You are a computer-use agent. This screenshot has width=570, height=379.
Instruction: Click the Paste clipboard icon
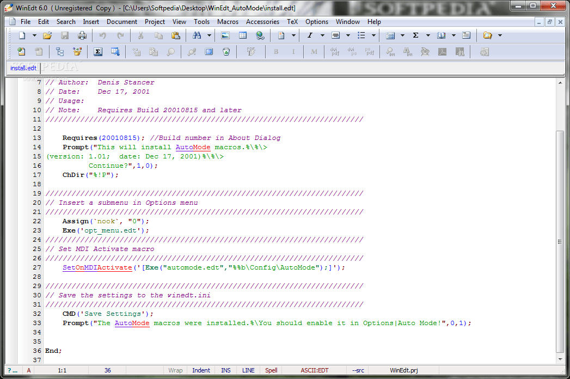176,35
